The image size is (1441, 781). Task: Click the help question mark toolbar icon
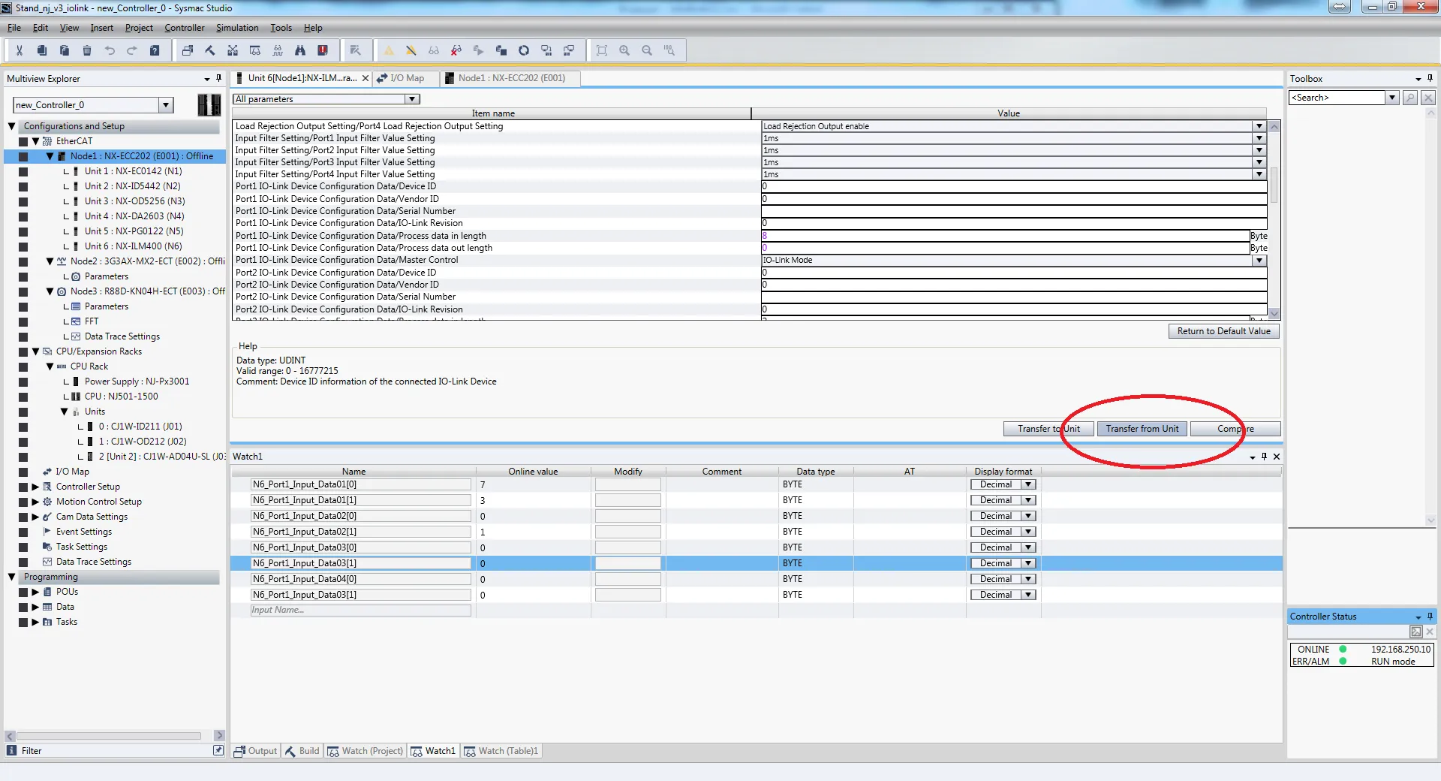tap(155, 50)
